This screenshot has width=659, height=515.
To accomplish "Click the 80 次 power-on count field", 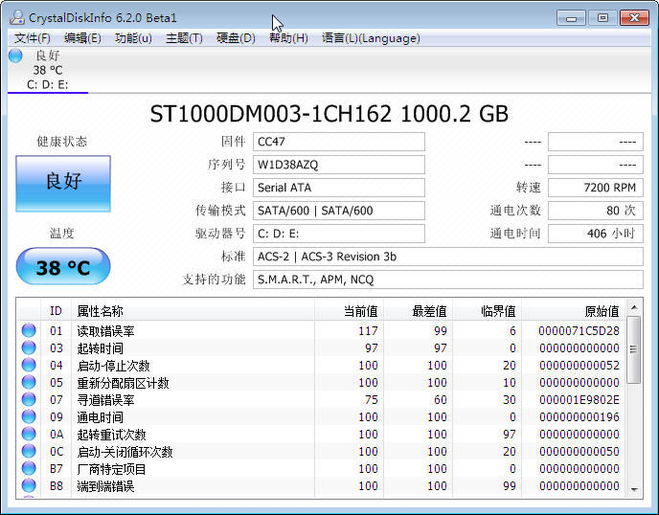I will coord(596,211).
